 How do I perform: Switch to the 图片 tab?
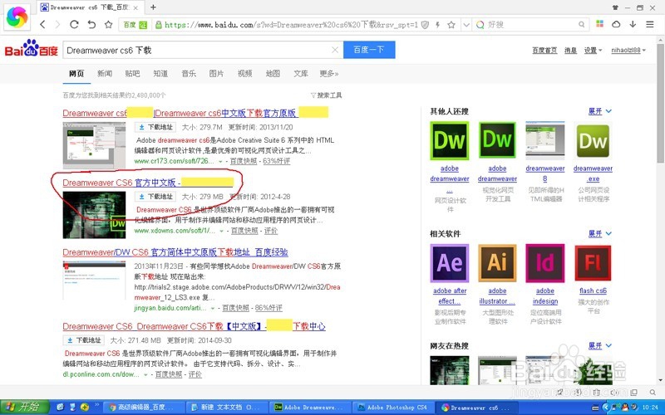tap(216, 74)
